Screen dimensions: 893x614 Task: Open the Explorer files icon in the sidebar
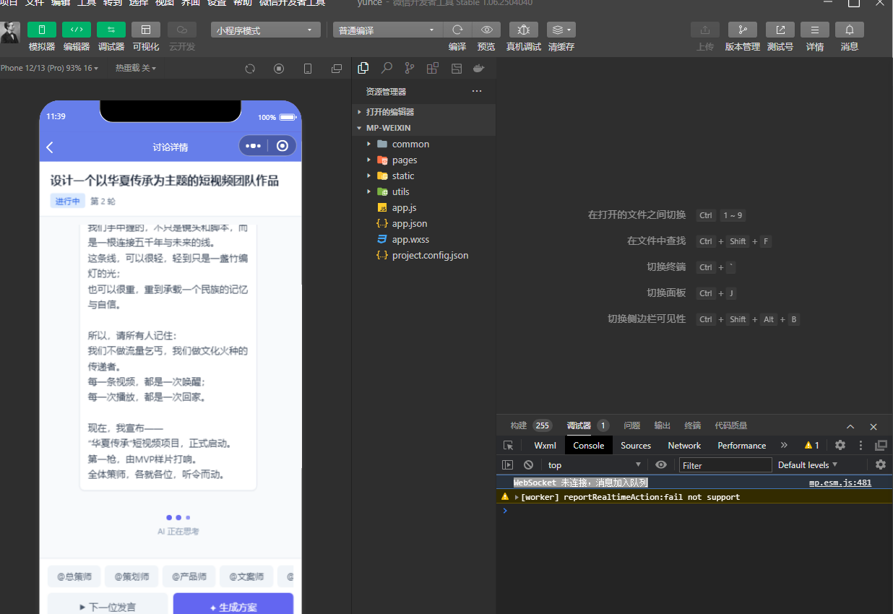(x=363, y=68)
